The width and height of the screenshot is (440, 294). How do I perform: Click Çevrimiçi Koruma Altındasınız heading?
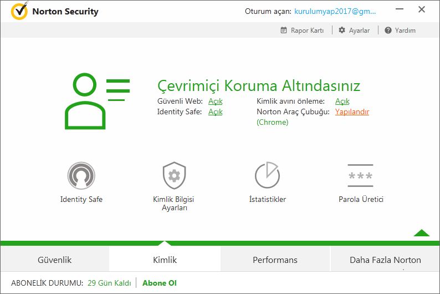click(x=259, y=85)
